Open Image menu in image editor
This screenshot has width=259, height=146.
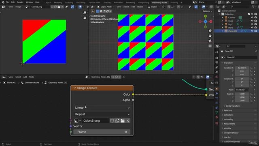click(18, 7)
